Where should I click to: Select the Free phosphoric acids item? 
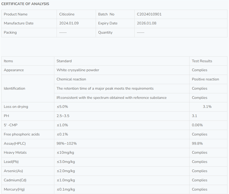(22, 134)
